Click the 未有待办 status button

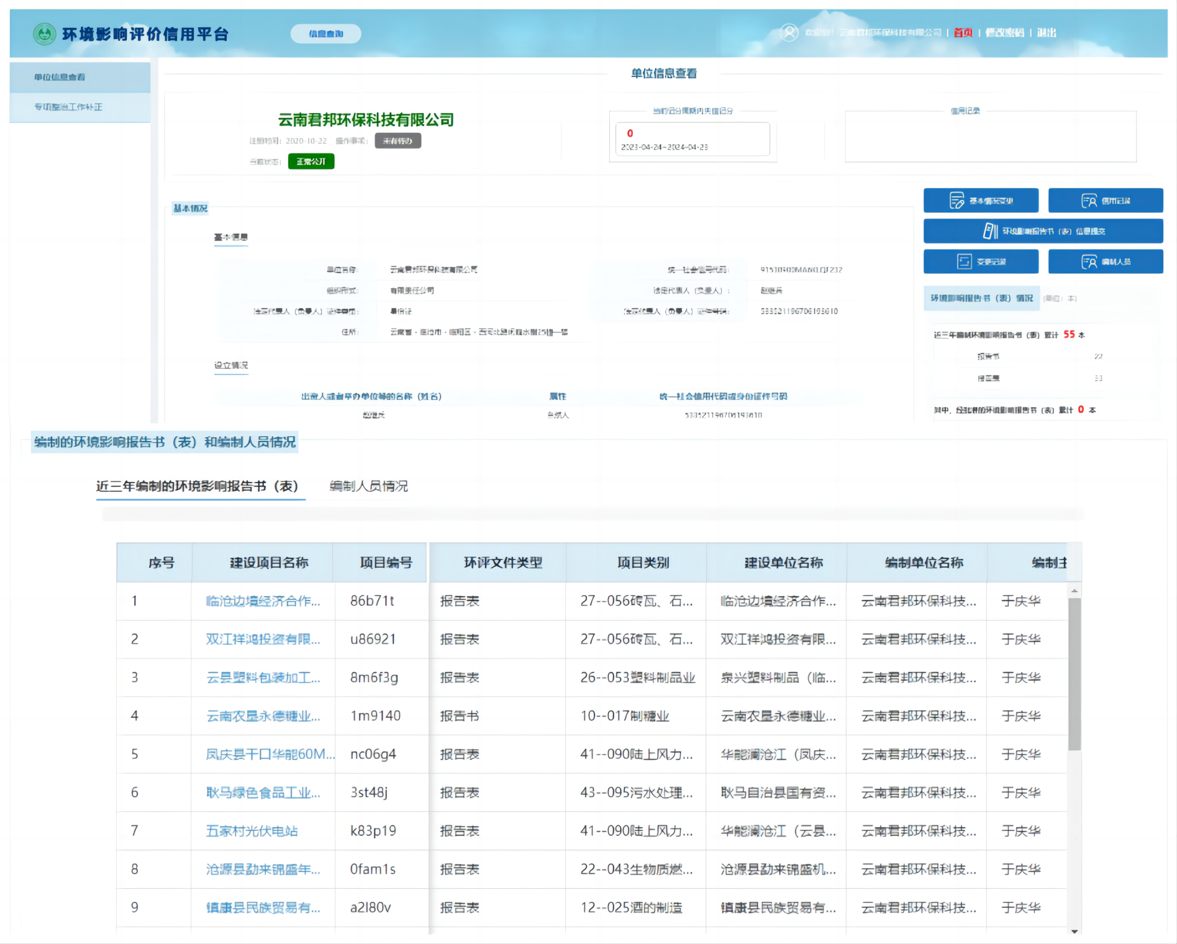[x=398, y=141]
